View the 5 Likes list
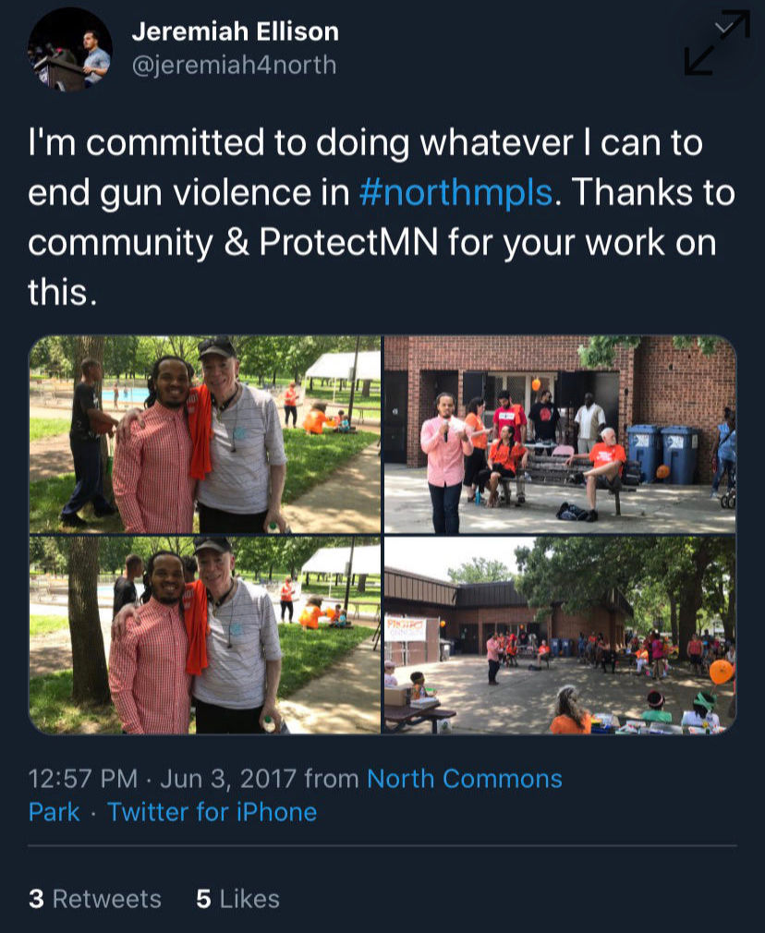Viewport: 765px width, 933px height. 237,899
